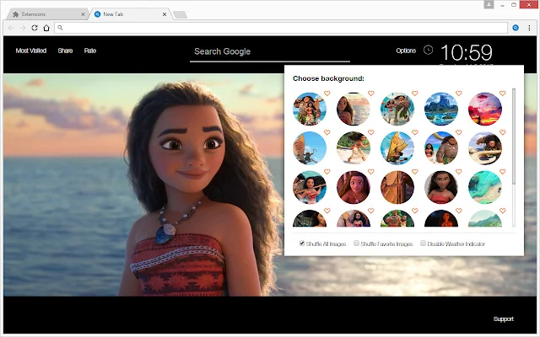
Task: Favorite the second background in row one
Action: pyautogui.click(x=371, y=94)
